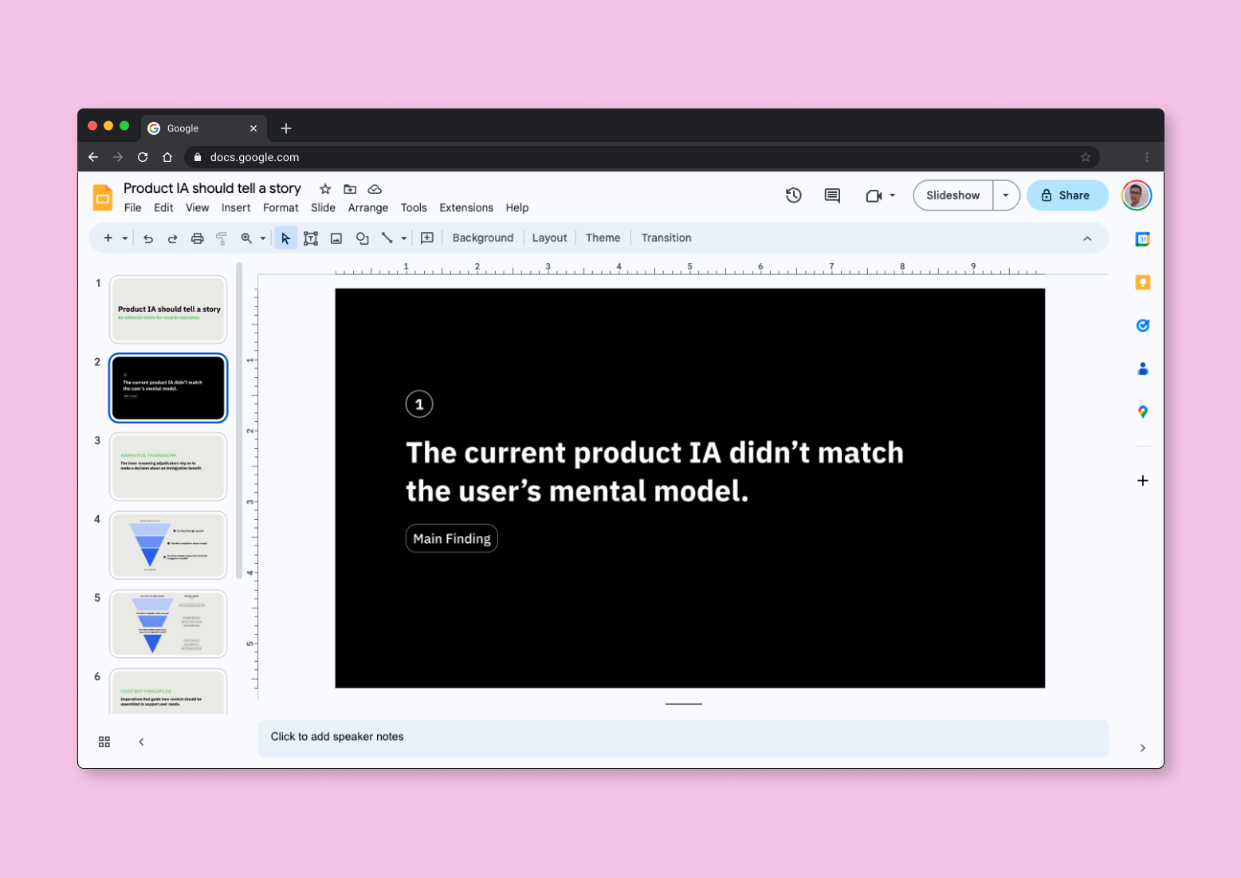The image size is (1241, 878).
Task: Select the shape tool icon
Action: pos(362,238)
